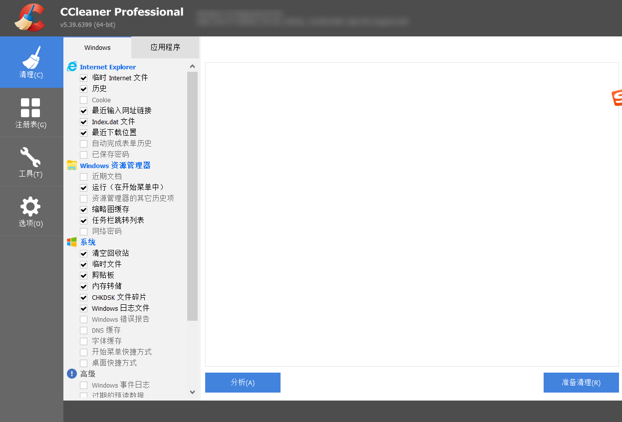This screenshot has height=422, width=622.
Task: Uncheck CHKDSK 文件碎片 checkbox
Action: point(83,298)
